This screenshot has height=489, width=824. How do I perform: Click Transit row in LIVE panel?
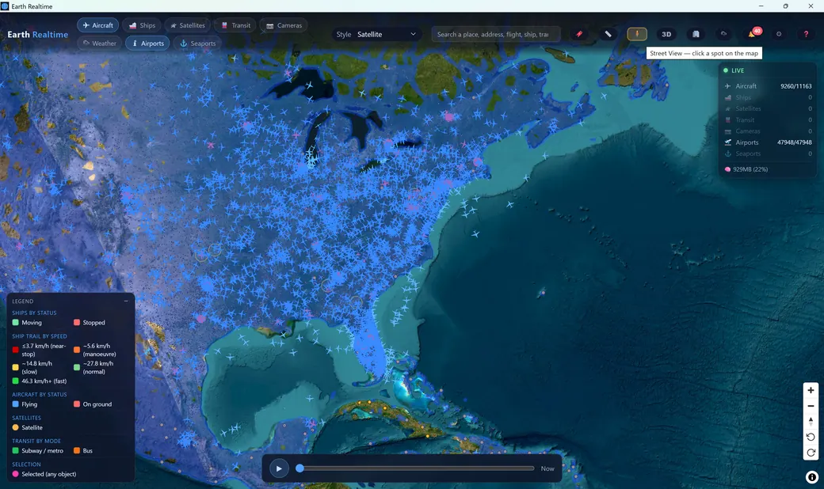click(x=768, y=120)
